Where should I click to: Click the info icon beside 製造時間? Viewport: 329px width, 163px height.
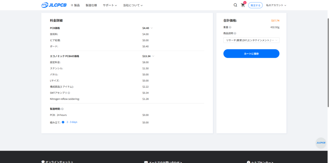tap(62, 109)
